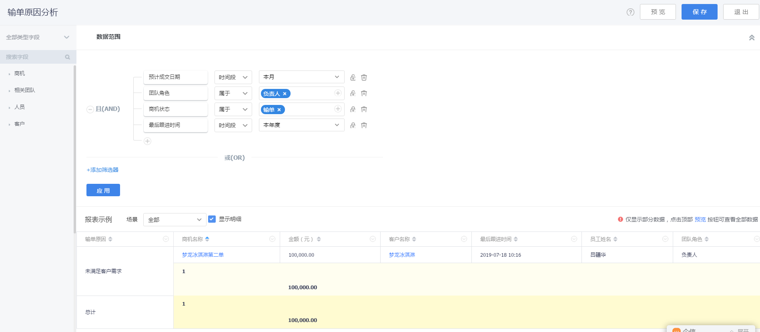Delete the 最后跟进时间 filter row
Image resolution: width=760 pixels, height=332 pixels.
coord(364,125)
